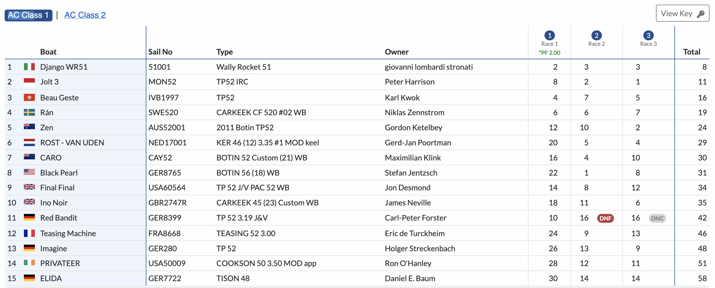Click owner Niklas Zennstrom
The image size is (715, 288).
pyautogui.click(x=414, y=112)
